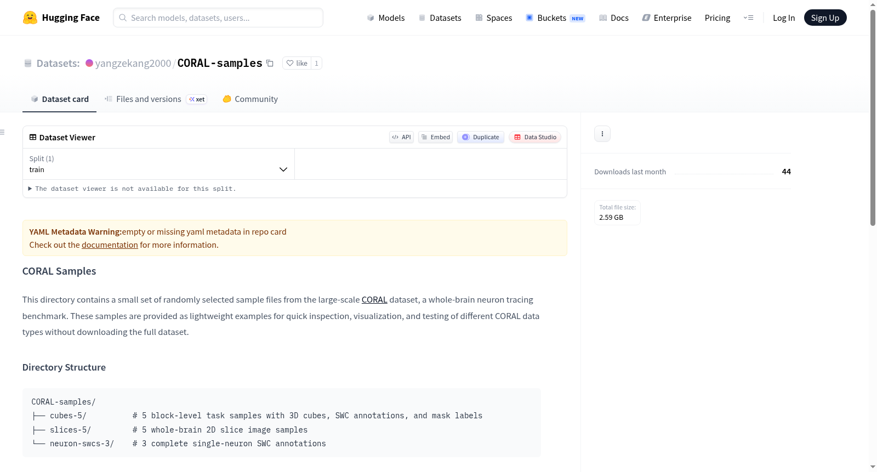
Task: Like the CORAL-samples dataset
Action: pyautogui.click(x=297, y=63)
